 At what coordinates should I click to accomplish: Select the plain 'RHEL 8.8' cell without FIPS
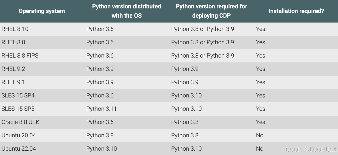click(x=13, y=42)
